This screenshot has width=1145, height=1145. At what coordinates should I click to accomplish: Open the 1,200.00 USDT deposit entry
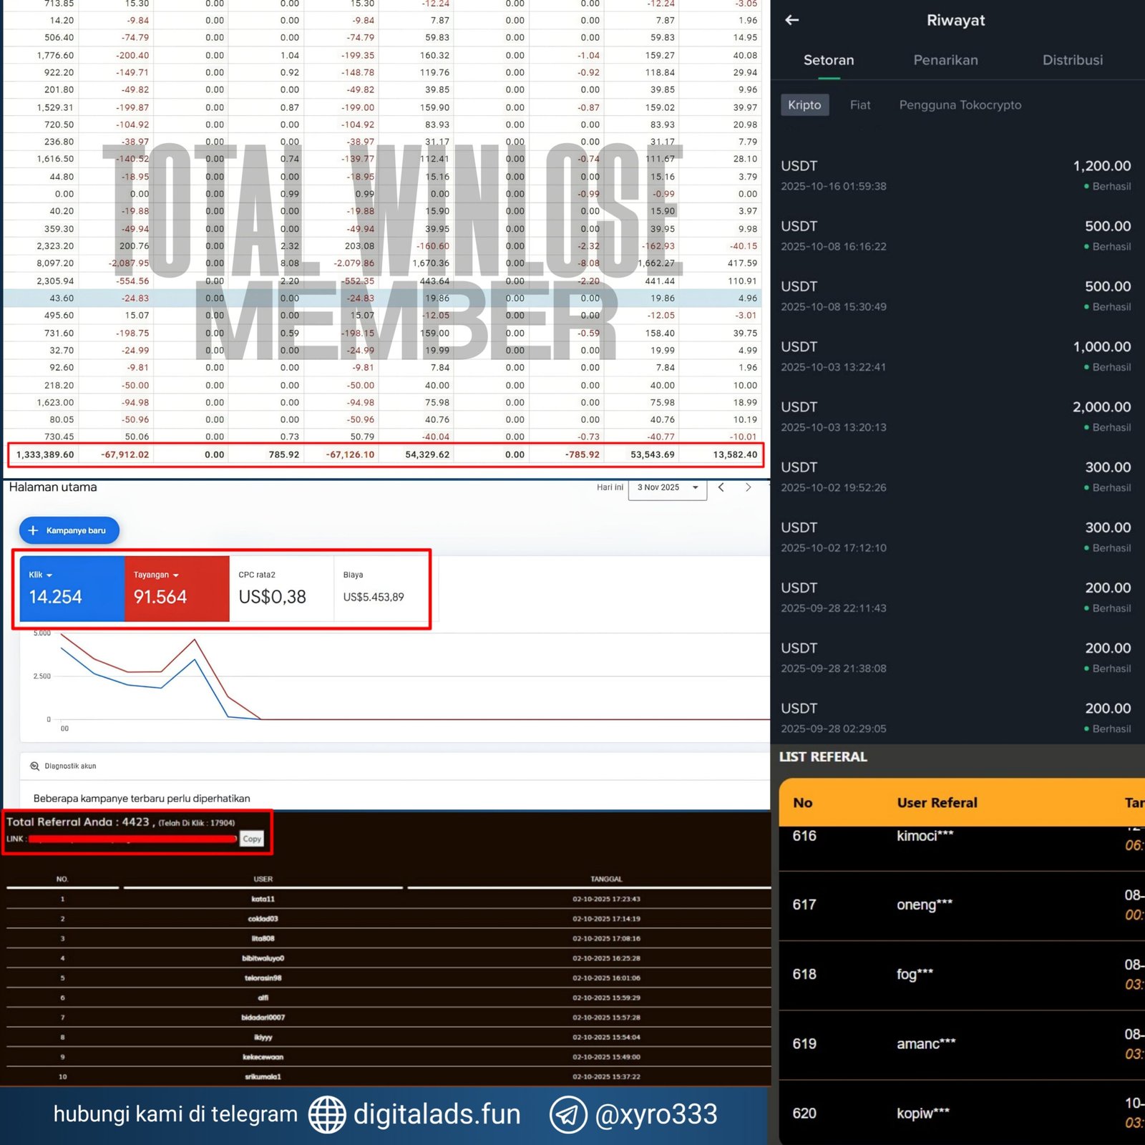tap(955, 175)
